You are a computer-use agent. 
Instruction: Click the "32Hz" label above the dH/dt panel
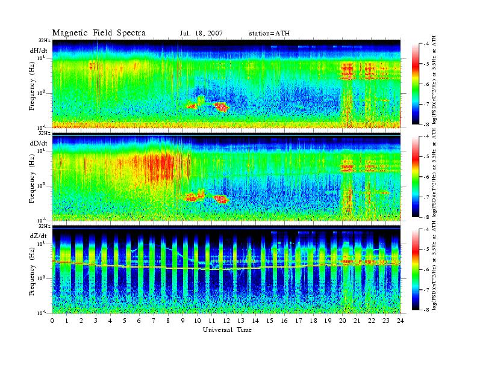[x=45, y=40]
